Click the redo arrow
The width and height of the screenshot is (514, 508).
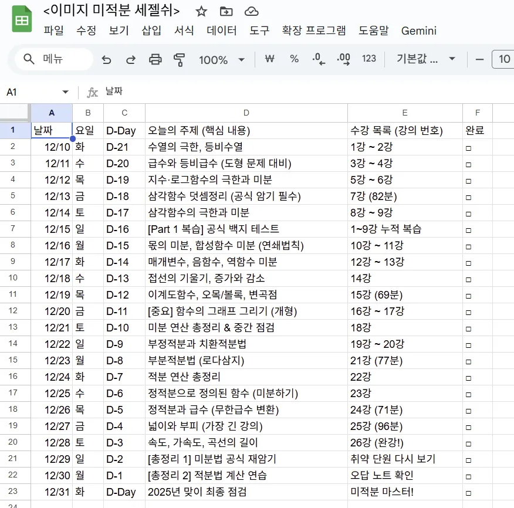[x=131, y=59]
